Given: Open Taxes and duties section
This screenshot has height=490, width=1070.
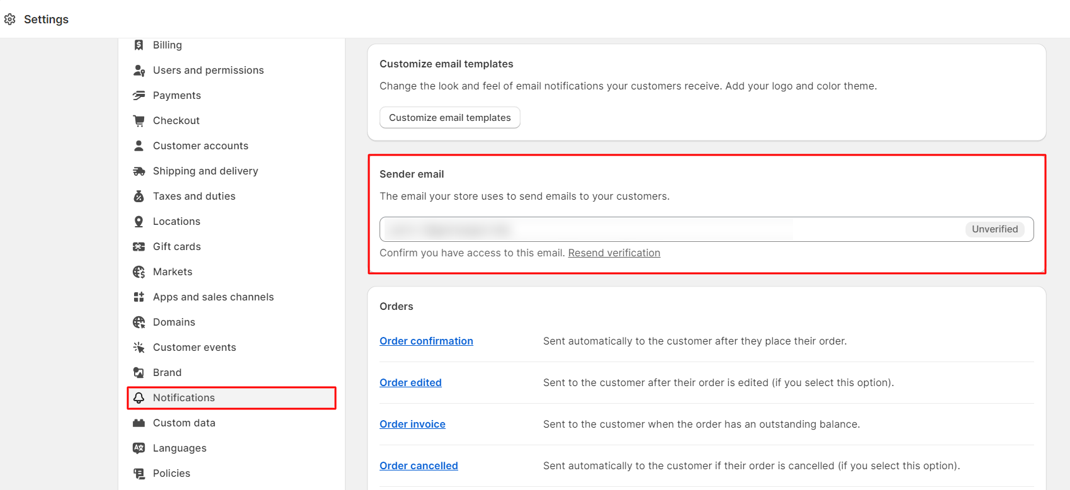Looking at the screenshot, I should click(194, 197).
